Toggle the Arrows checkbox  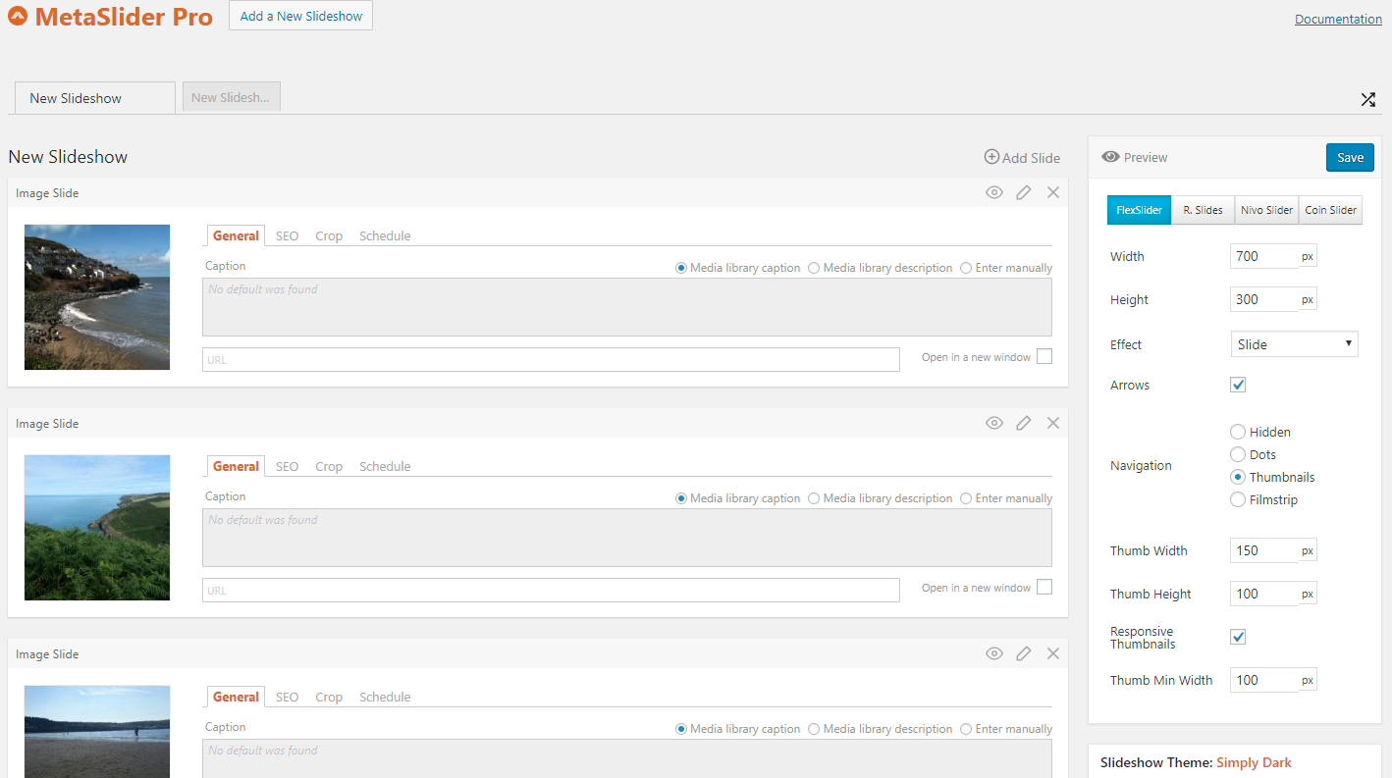pos(1238,385)
